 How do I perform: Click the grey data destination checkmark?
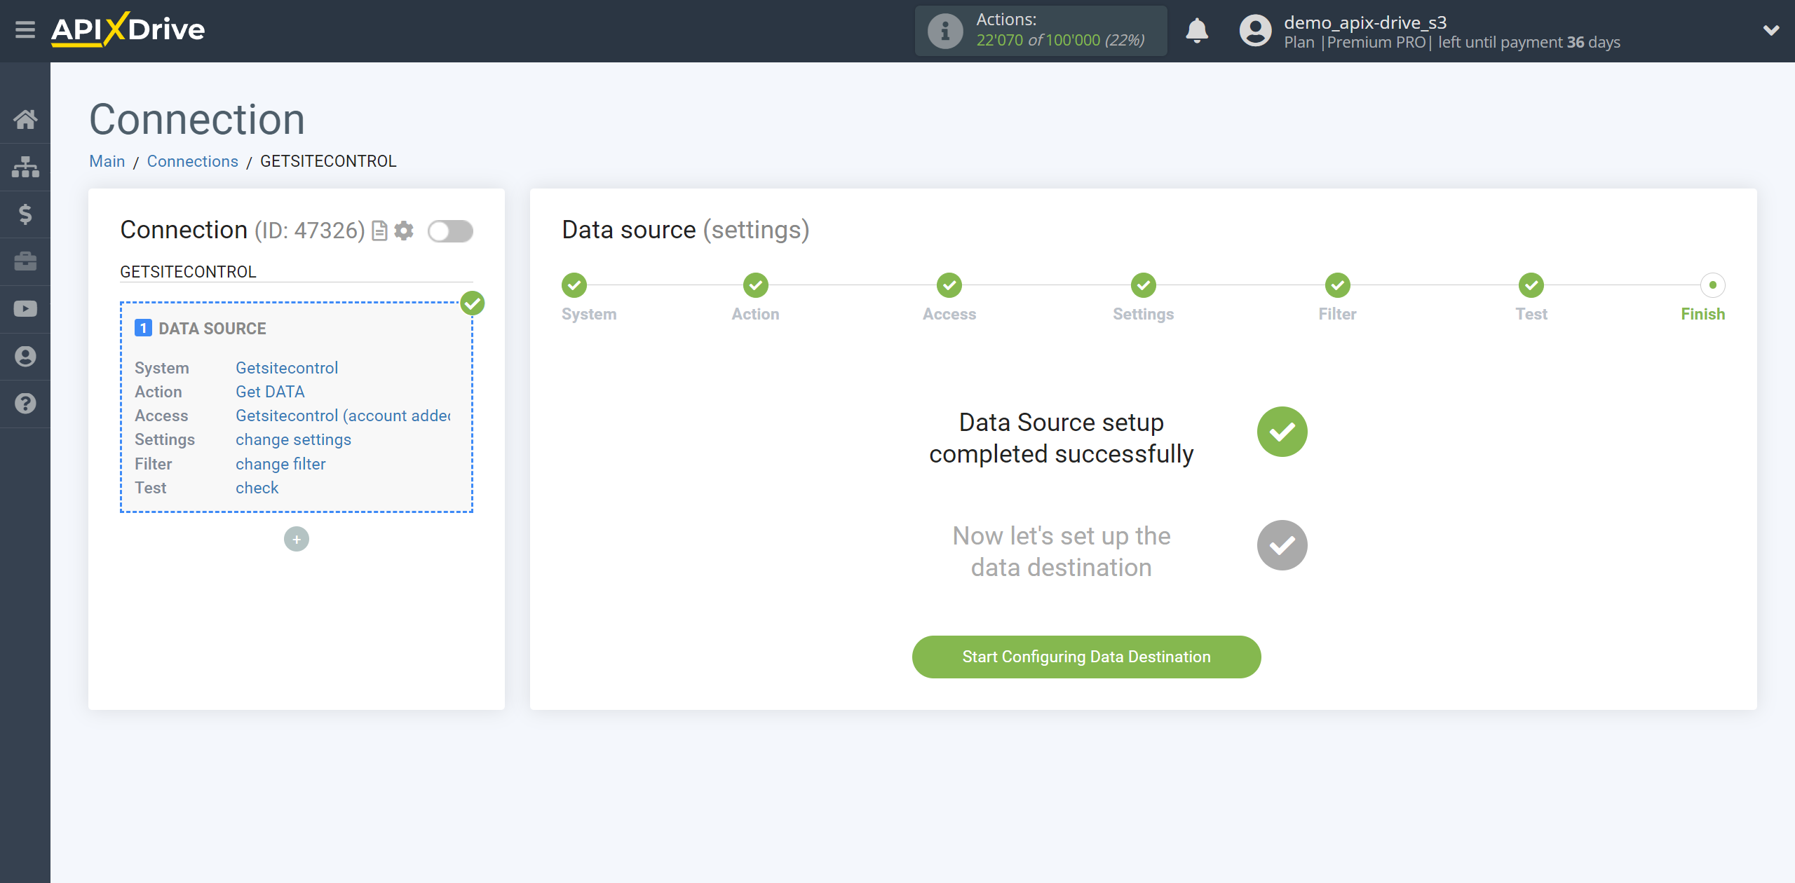[x=1281, y=546]
